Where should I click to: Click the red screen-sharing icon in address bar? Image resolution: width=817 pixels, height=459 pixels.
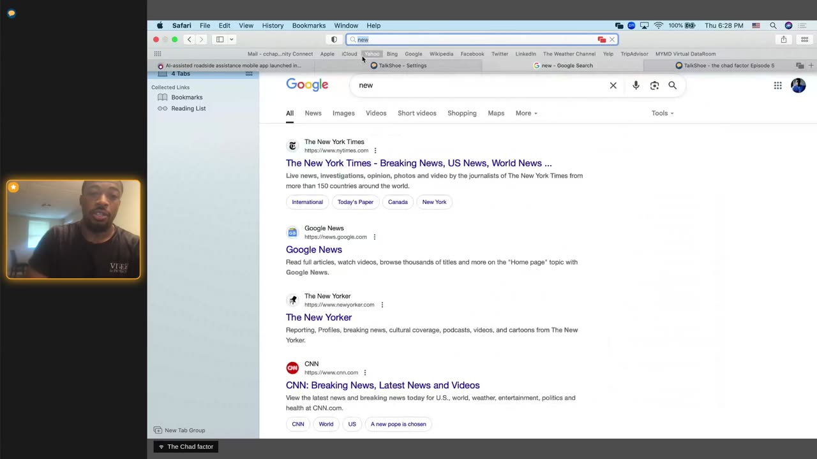(601, 40)
